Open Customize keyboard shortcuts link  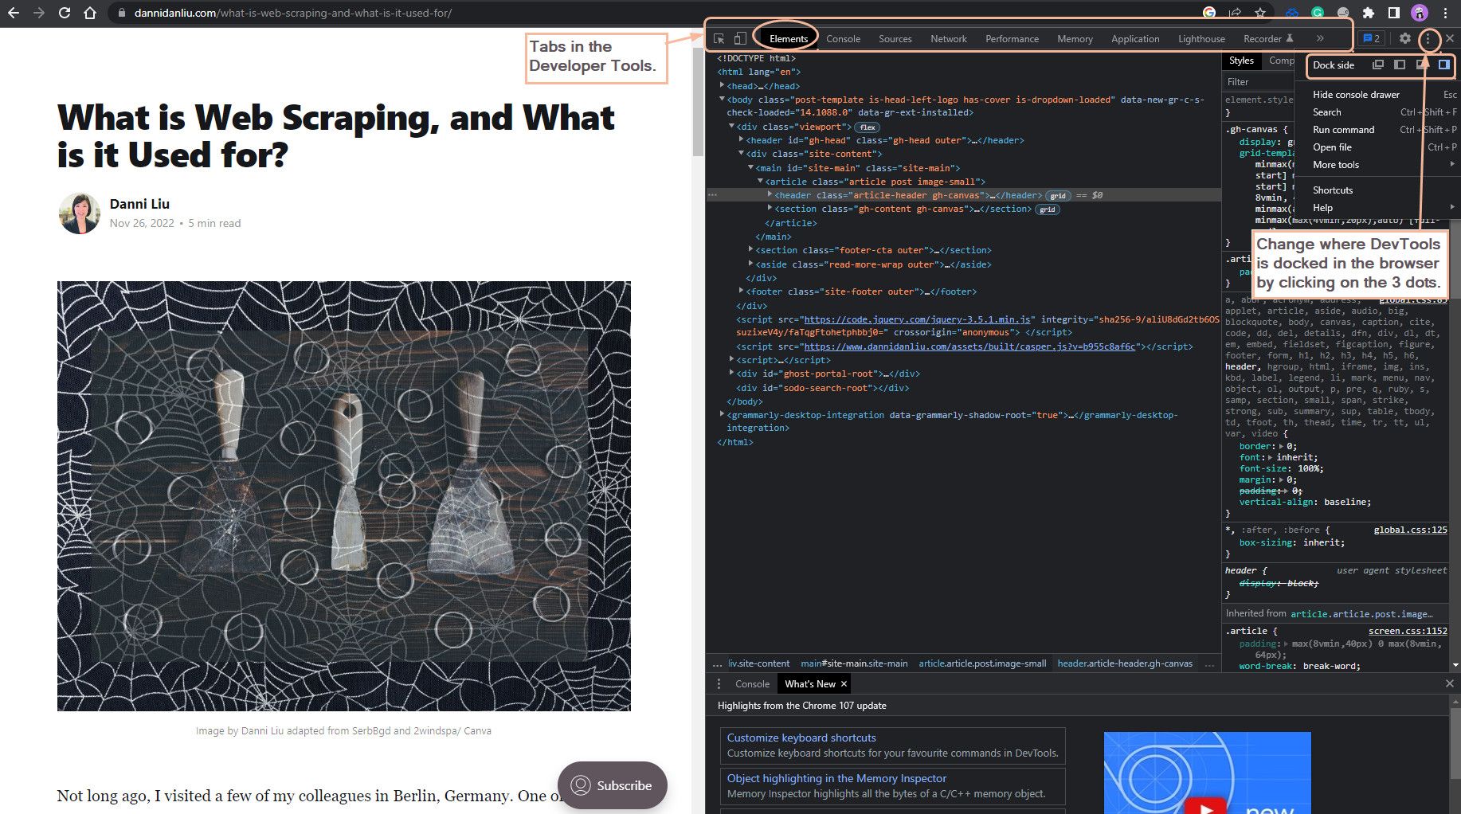click(801, 738)
